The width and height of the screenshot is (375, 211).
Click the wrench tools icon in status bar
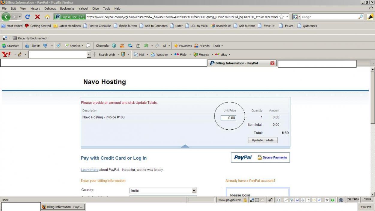327,200
